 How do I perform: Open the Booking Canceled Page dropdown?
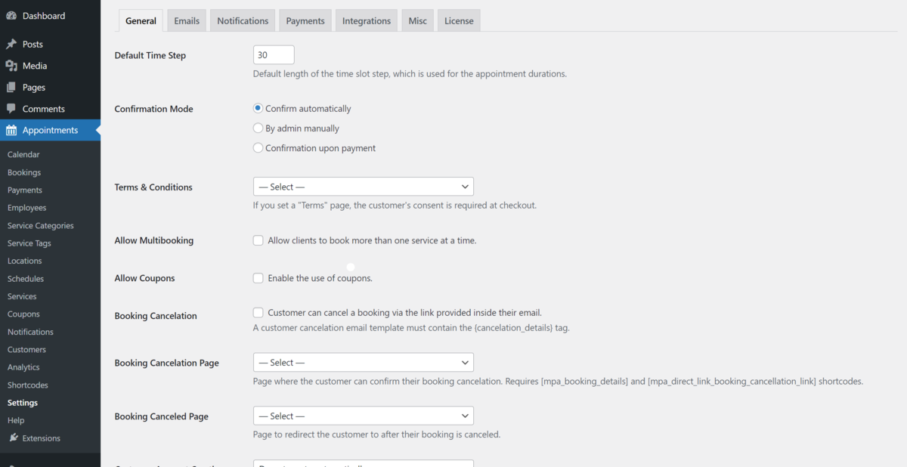pyautogui.click(x=364, y=416)
